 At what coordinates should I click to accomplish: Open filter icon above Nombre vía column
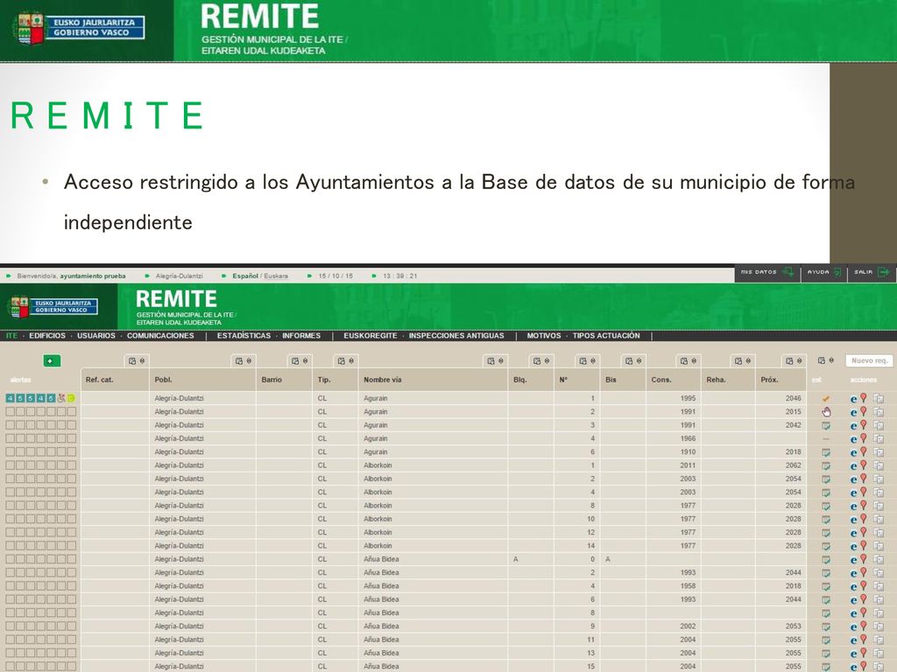pos(491,361)
